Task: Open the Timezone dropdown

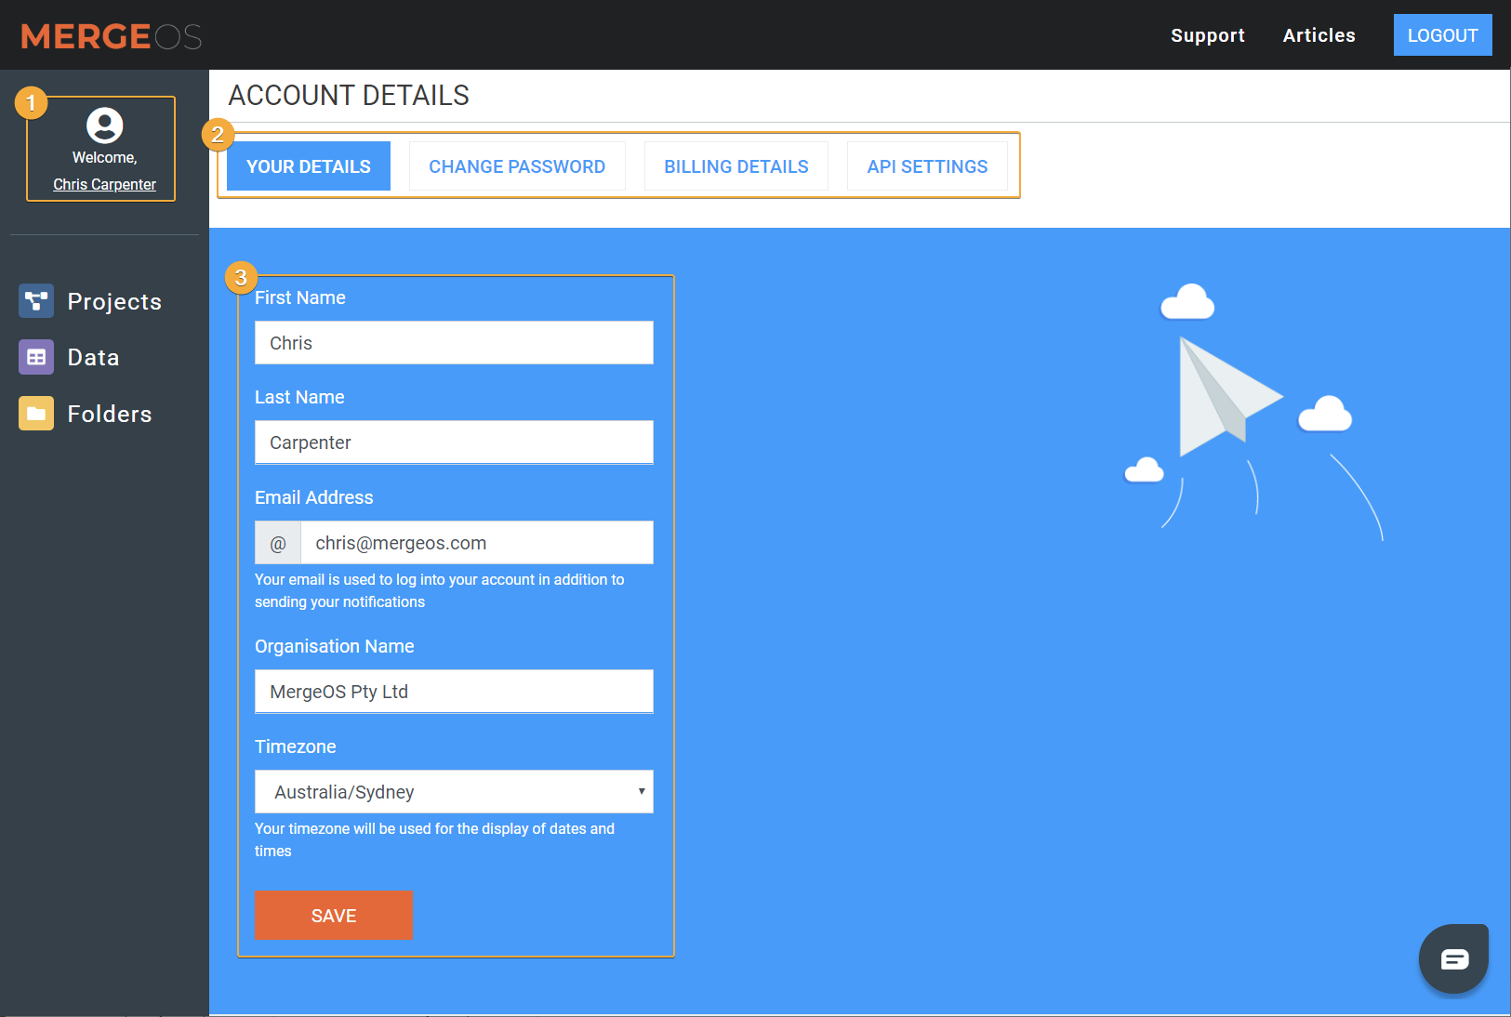Action: click(454, 792)
